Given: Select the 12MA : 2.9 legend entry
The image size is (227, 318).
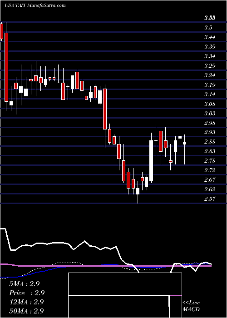Looking at the screenshot, I should coord(26,302).
